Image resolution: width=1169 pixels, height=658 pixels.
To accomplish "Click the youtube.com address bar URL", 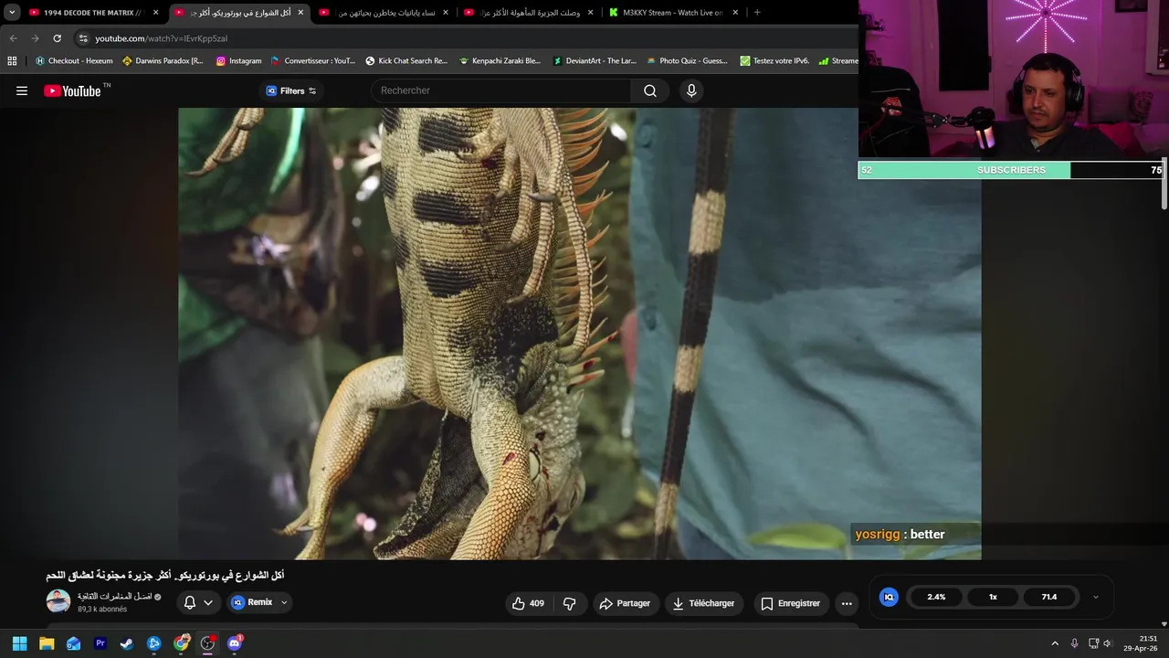I will (x=161, y=38).
